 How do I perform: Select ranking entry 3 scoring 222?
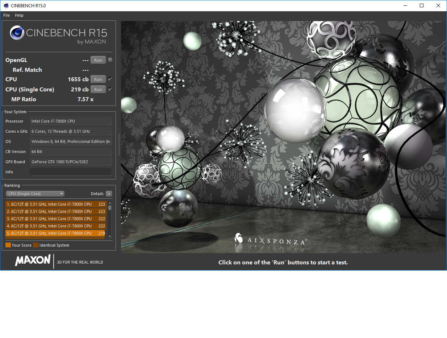[56, 219]
